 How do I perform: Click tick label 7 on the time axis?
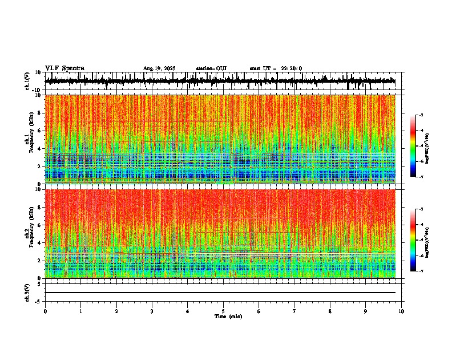(x=294, y=311)
